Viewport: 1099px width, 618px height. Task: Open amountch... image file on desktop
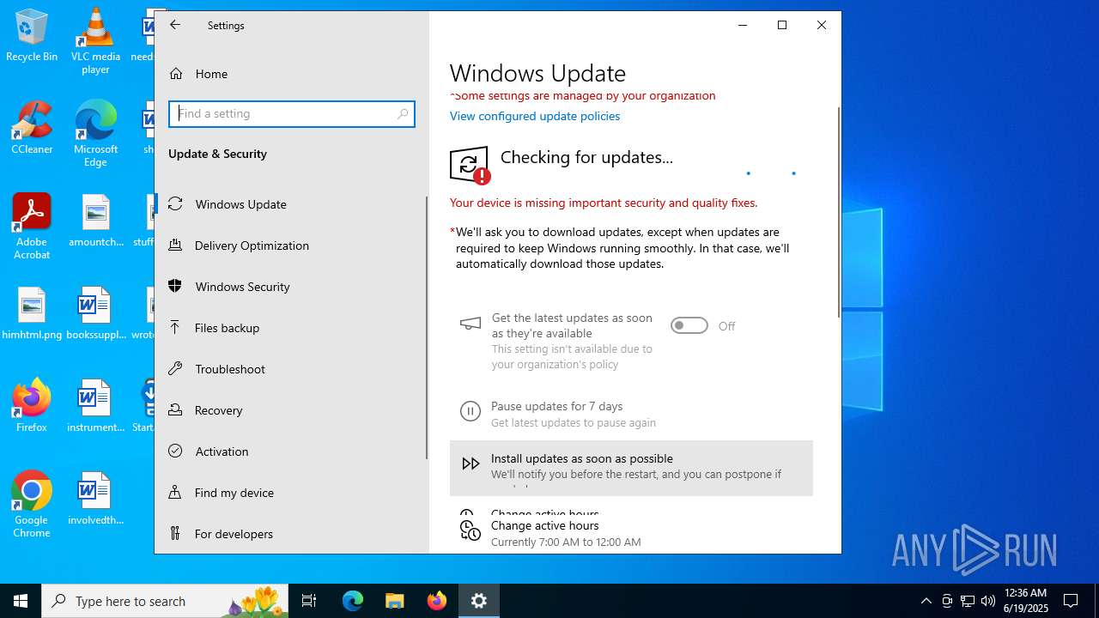pos(95,221)
